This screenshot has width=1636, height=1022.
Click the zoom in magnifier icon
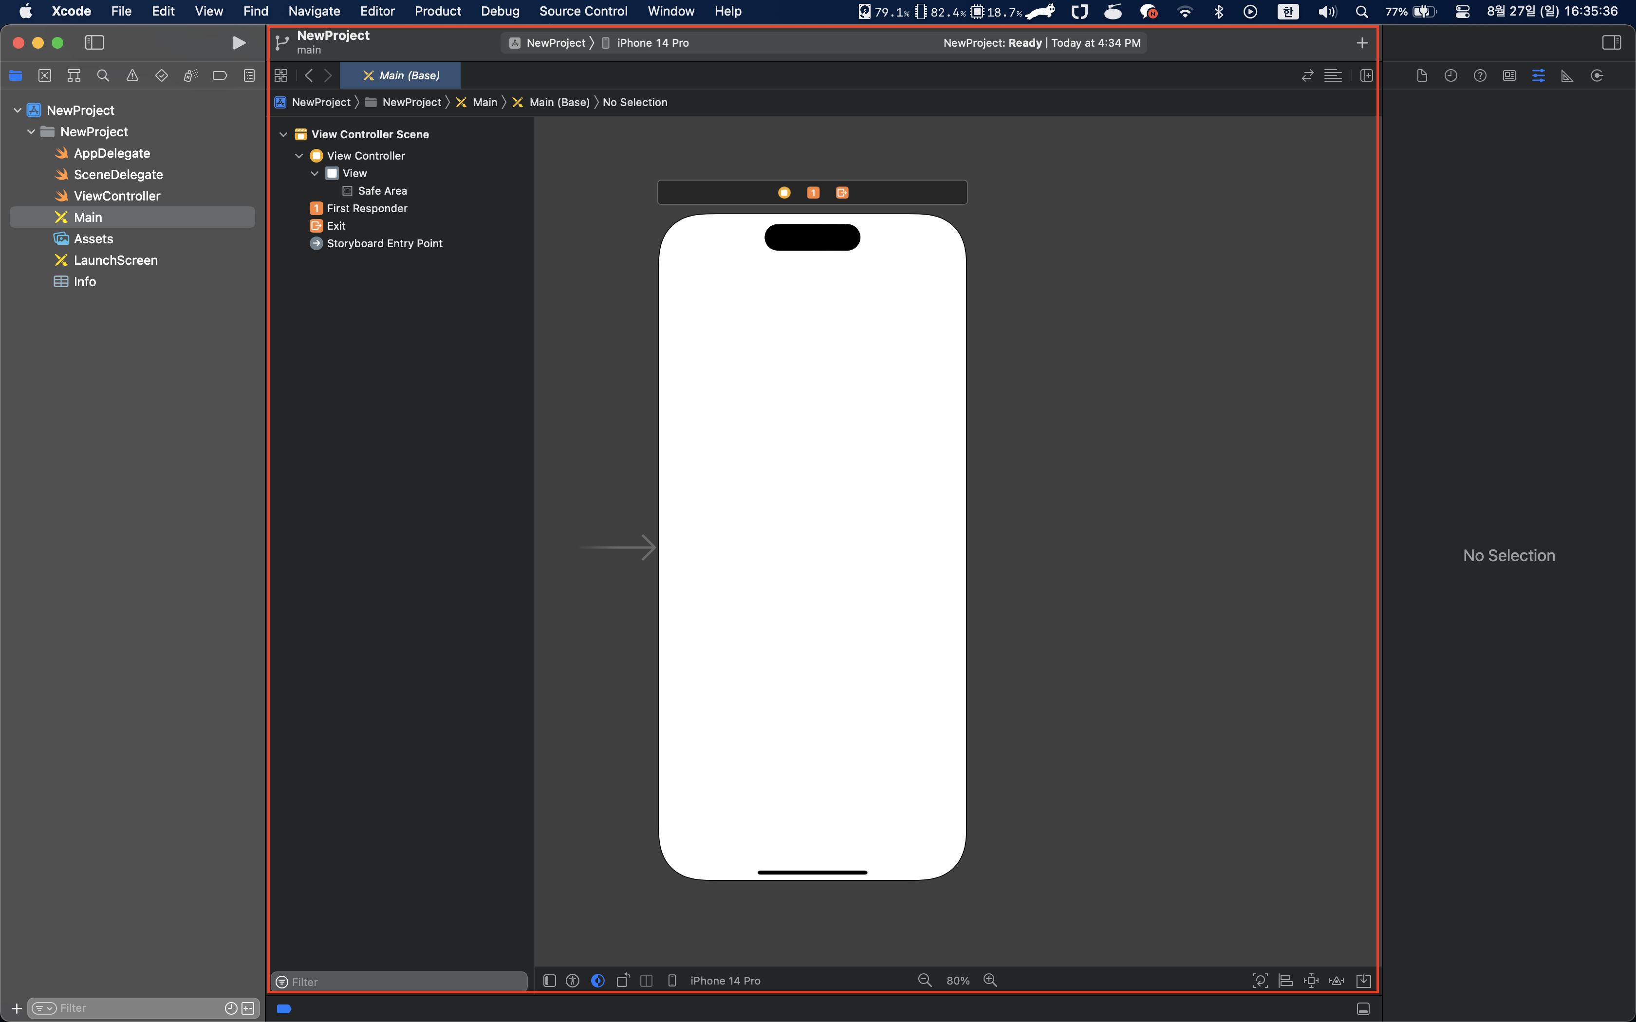pyautogui.click(x=990, y=980)
